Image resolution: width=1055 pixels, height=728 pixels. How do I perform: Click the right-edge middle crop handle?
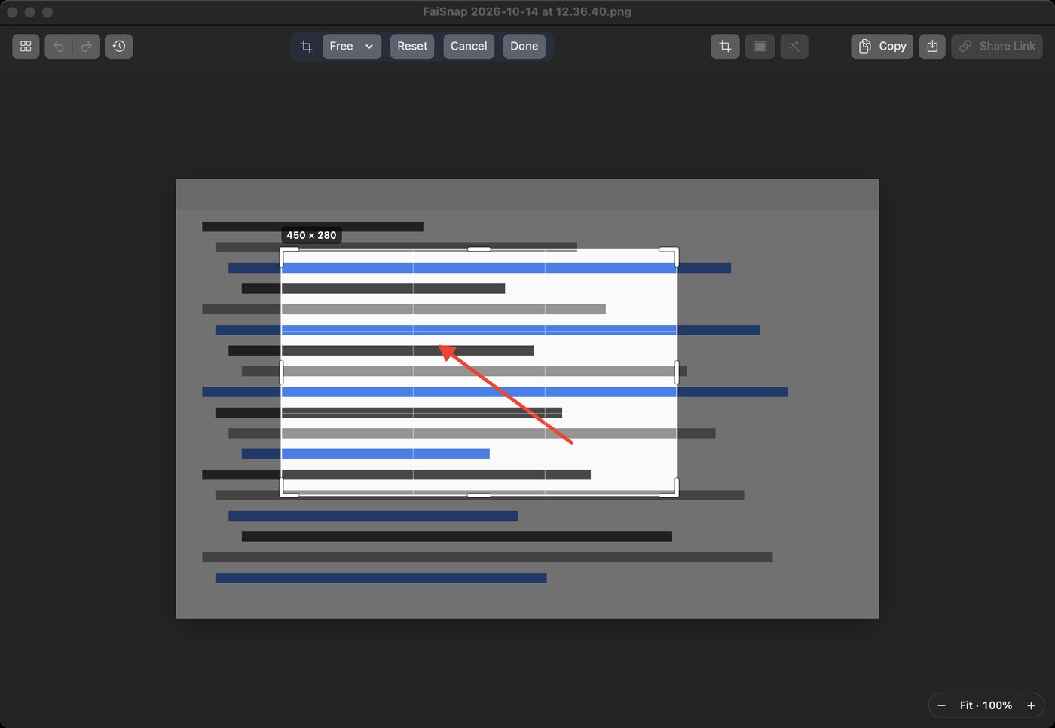tap(677, 372)
